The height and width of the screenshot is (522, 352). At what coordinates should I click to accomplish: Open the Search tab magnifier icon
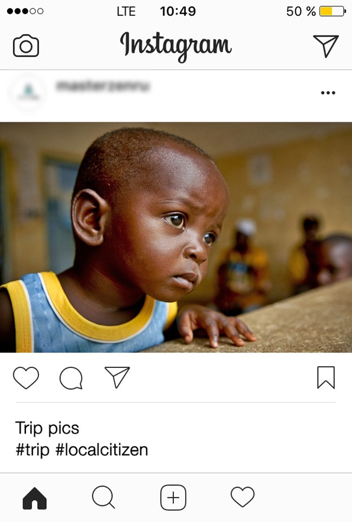point(104,497)
